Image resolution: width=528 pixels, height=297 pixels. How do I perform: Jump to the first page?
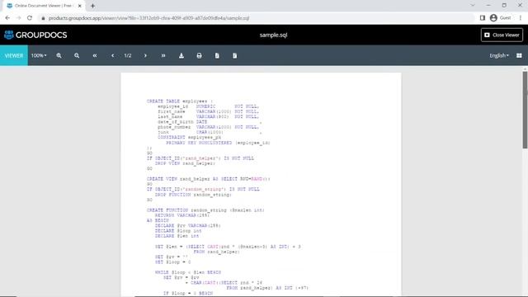95,55
